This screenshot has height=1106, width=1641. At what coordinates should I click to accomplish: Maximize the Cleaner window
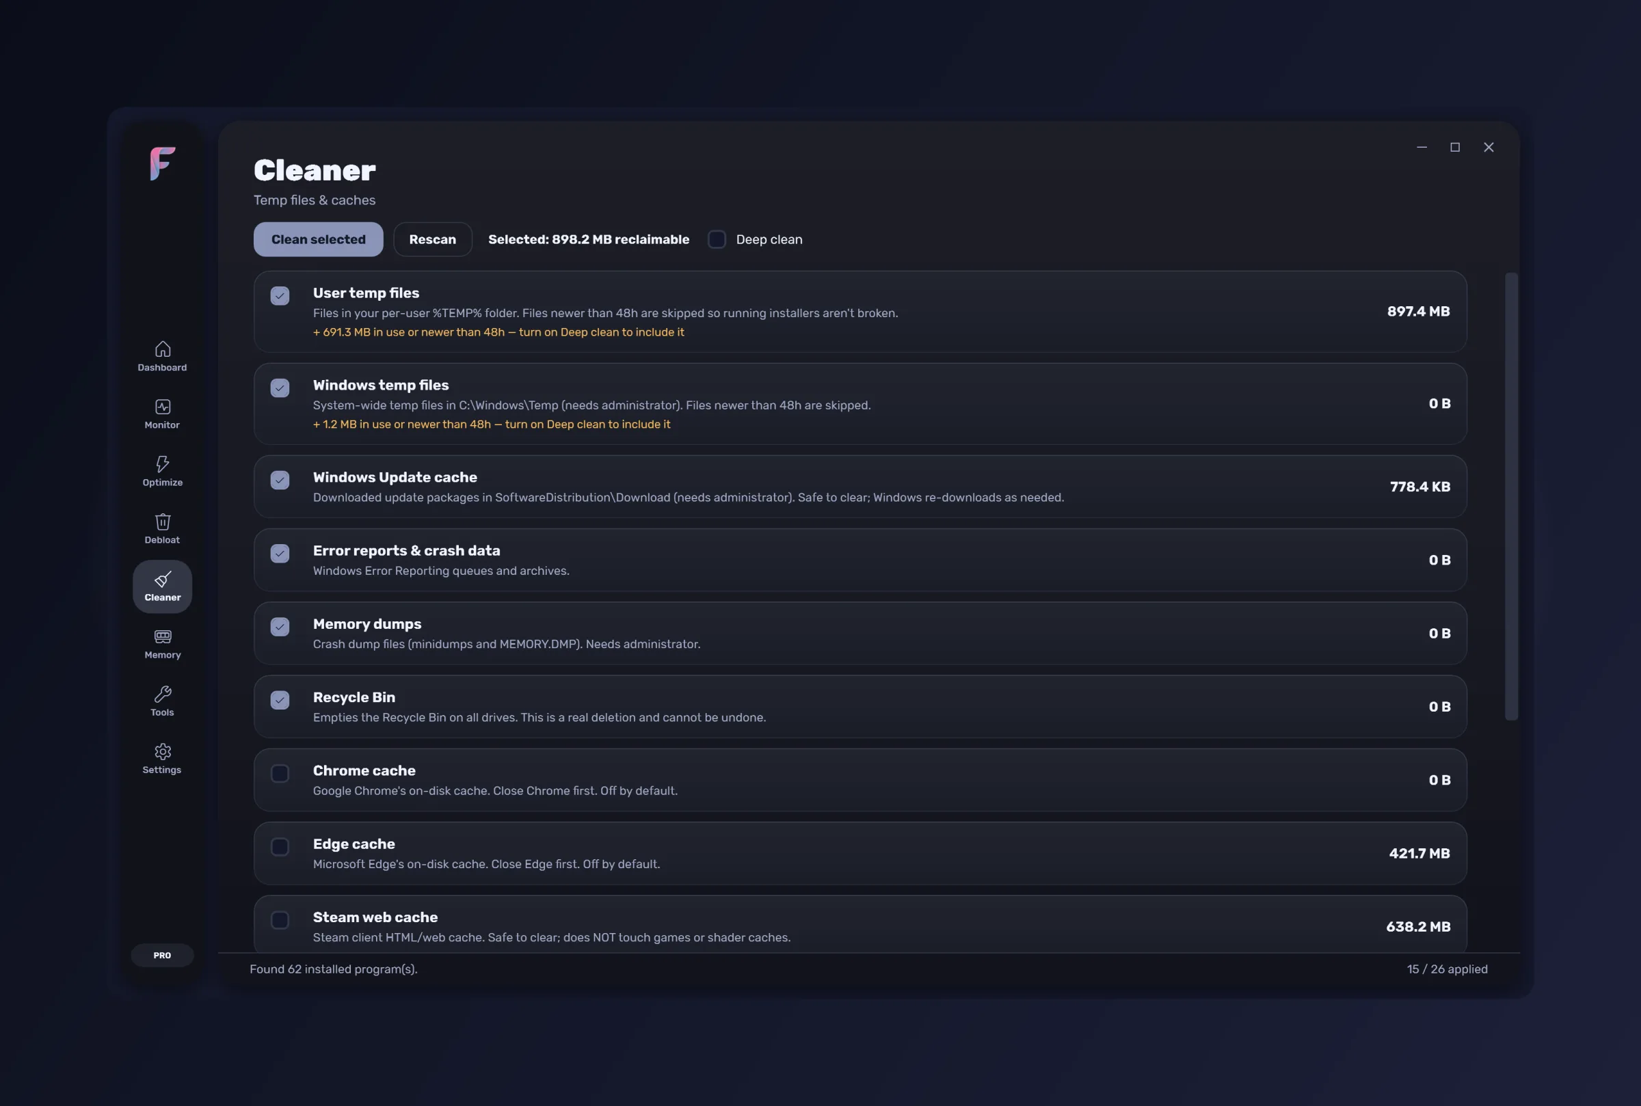[x=1455, y=148]
